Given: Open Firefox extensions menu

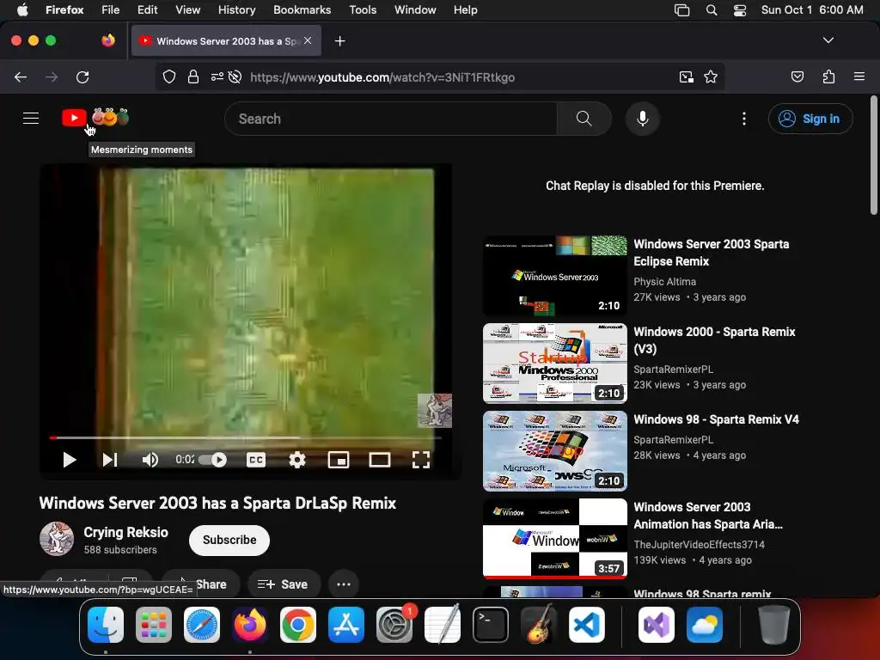Looking at the screenshot, I should [x=829, y=76].
